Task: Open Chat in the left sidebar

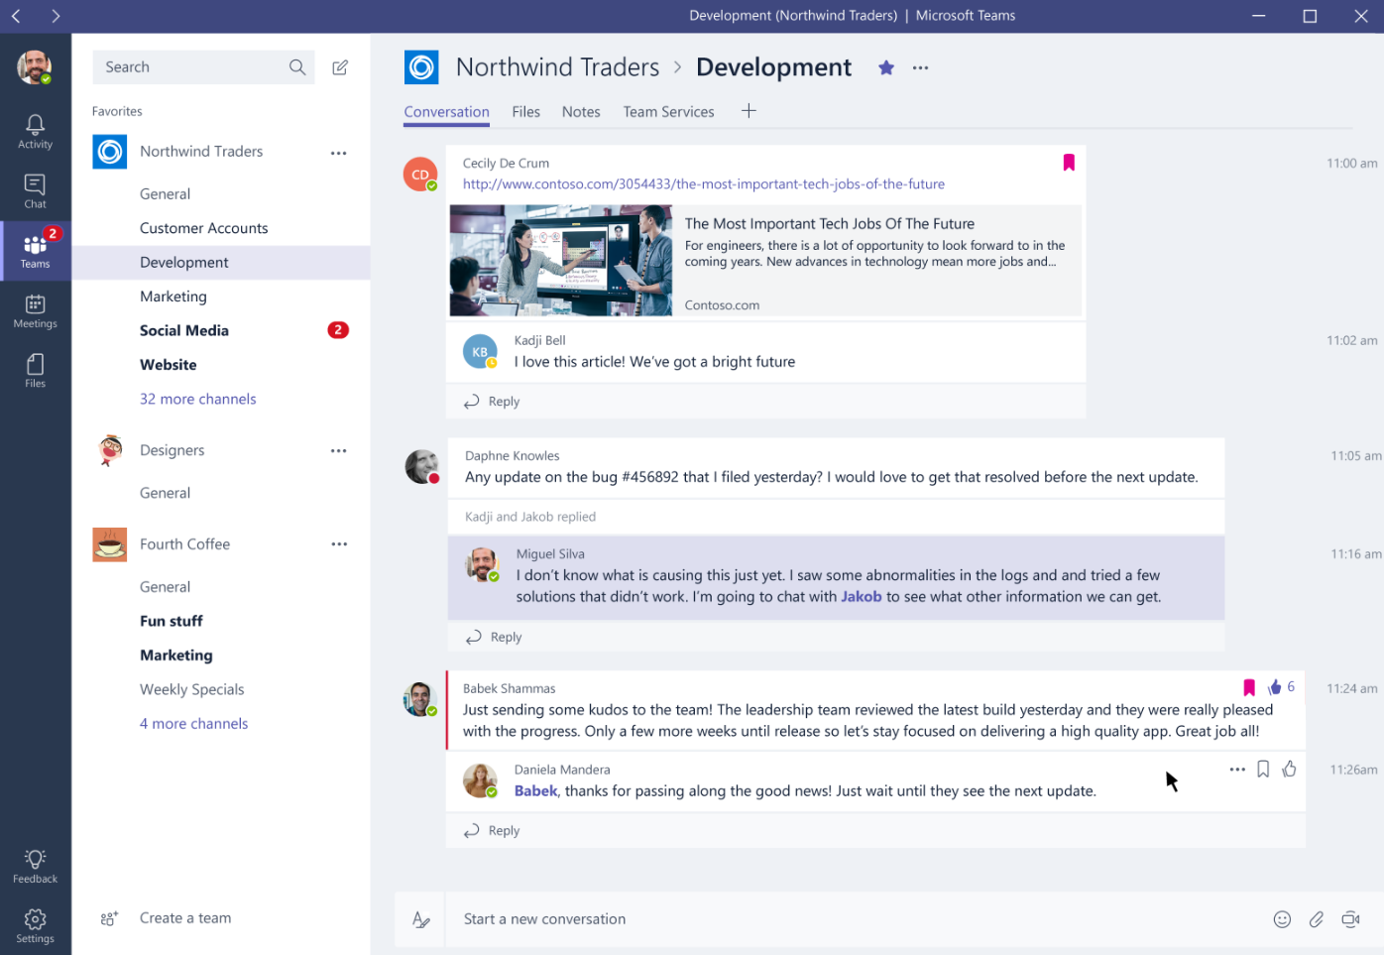Action: [35, 190]
